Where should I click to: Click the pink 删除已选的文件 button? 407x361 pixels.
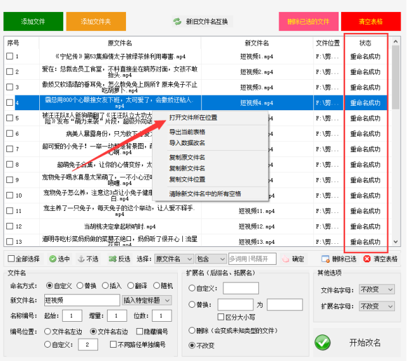pos(309,22)
